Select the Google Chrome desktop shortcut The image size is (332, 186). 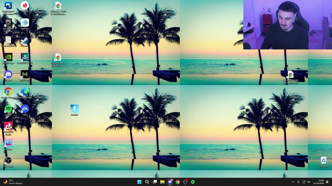[8, 93]
